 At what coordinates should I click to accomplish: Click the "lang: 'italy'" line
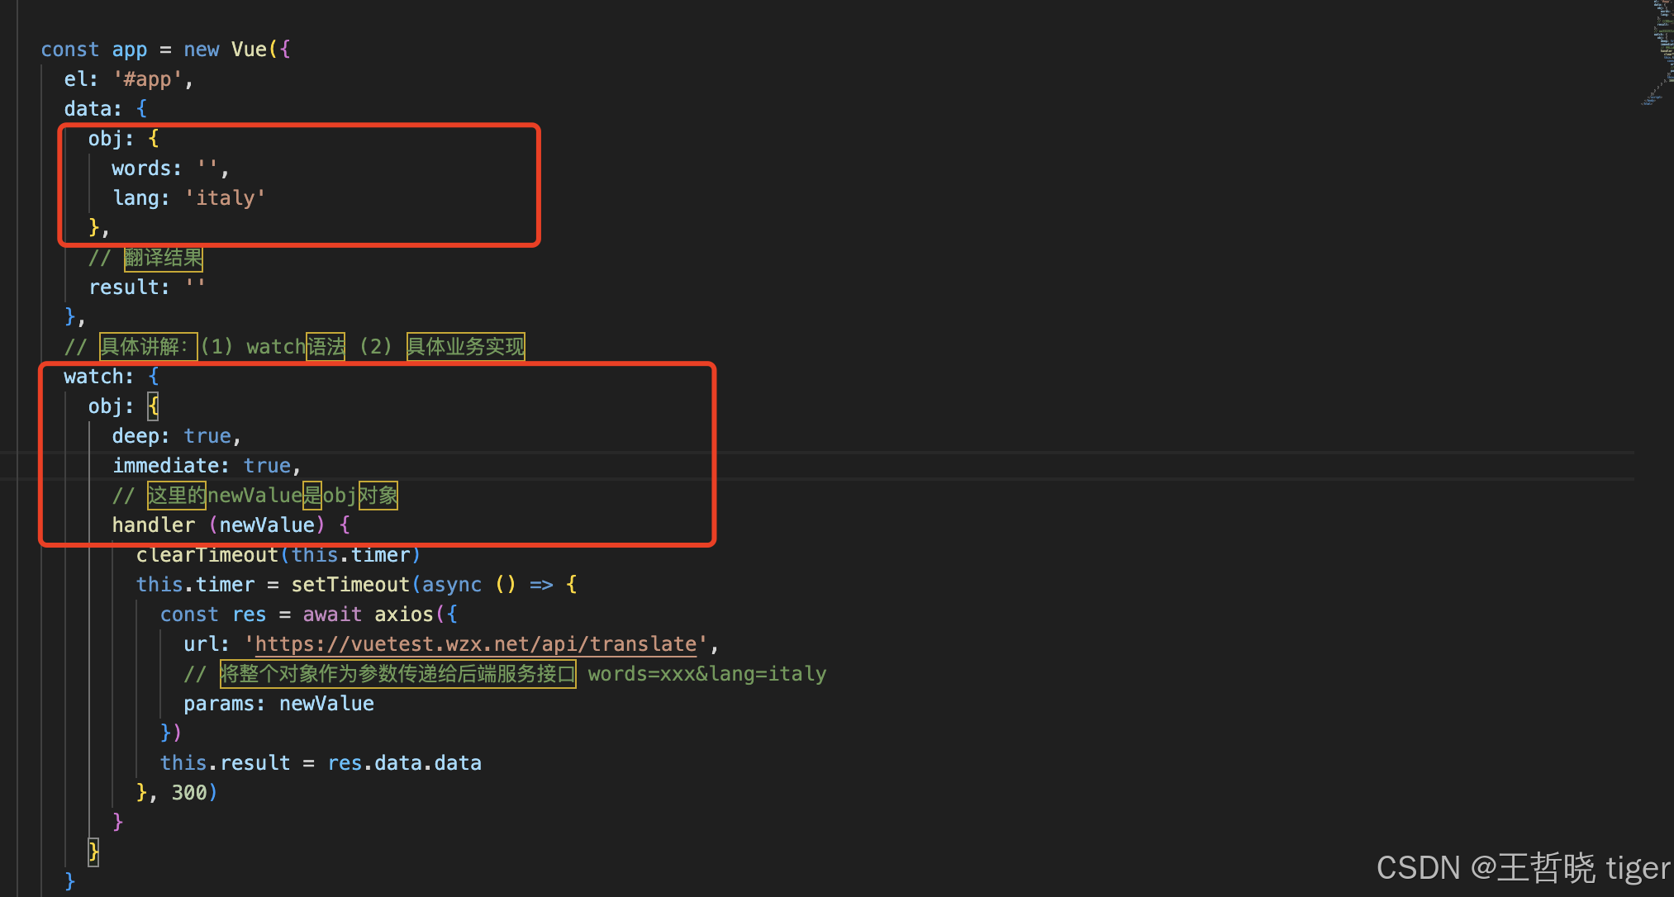(189, 198)
